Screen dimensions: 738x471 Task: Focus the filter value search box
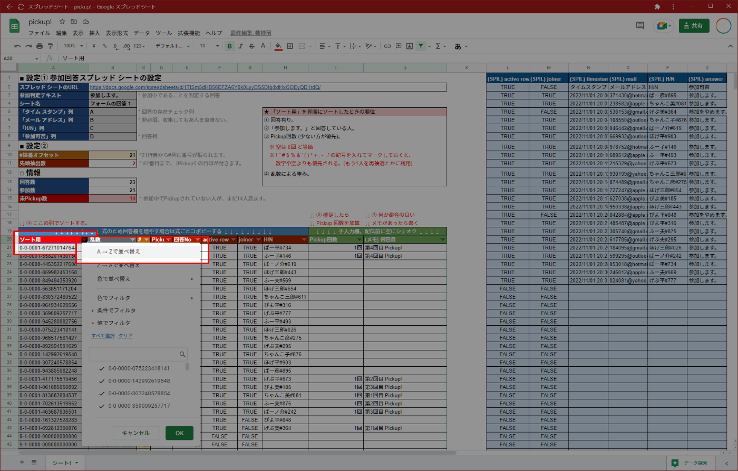138,354
